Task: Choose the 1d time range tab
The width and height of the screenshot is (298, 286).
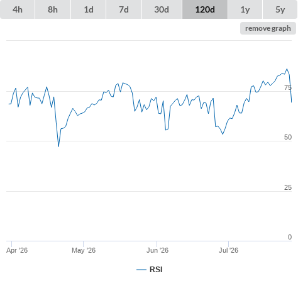Action: click(x=89, y=9)
